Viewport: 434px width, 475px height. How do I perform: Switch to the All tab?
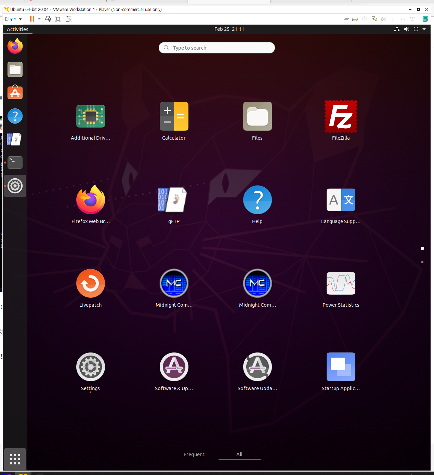[239, 454]
